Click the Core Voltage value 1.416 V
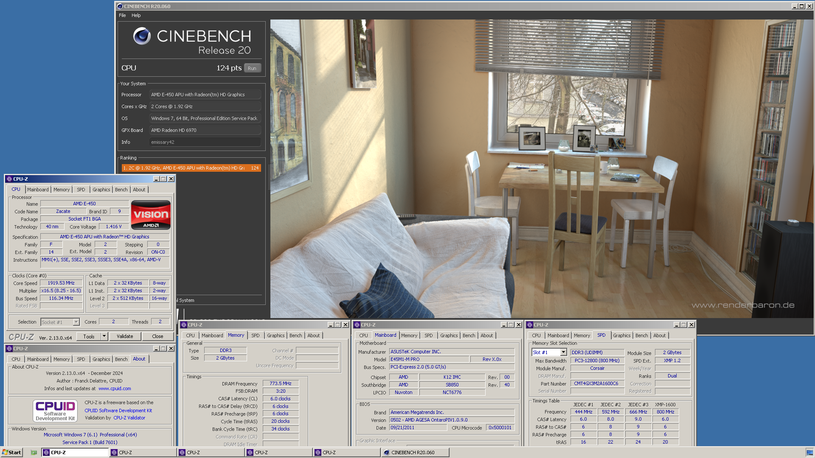Image resolution: width=815 pixels, height=458 pixels. 113,226
